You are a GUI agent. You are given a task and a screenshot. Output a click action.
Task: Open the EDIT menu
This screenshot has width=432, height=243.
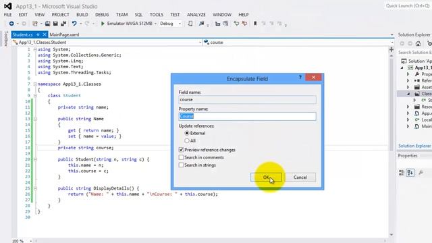(23, 15)
